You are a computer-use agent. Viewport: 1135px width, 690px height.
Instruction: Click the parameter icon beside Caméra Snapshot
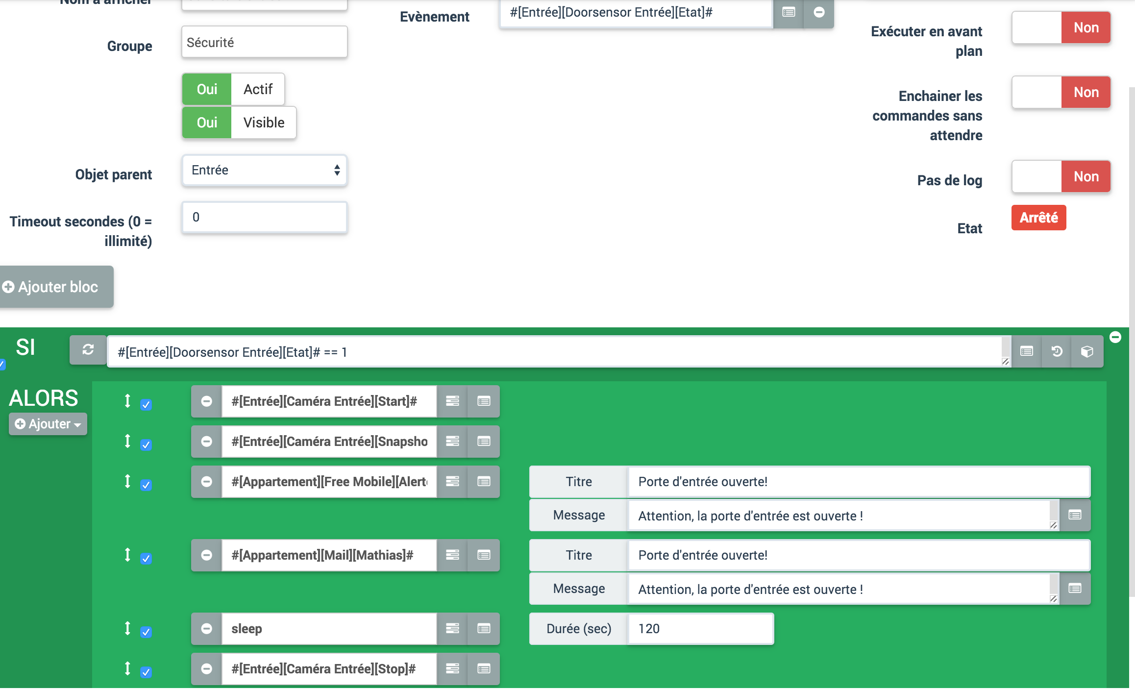[452, 442]
